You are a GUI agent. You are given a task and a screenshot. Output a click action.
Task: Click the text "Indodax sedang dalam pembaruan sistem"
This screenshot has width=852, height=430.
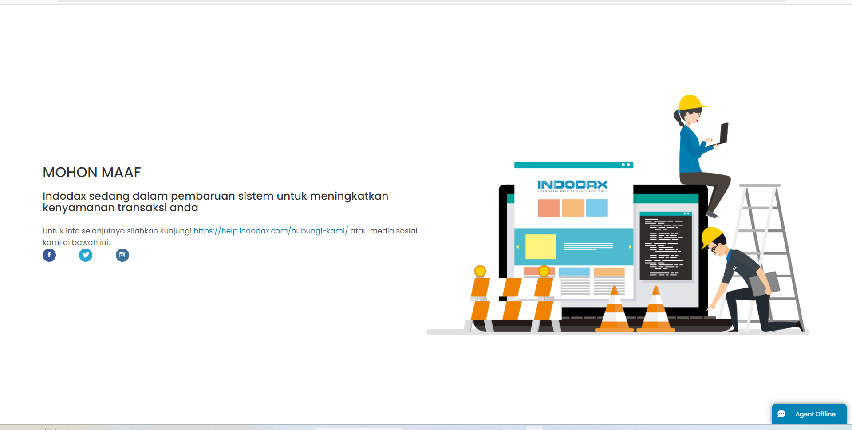(158, 196)
